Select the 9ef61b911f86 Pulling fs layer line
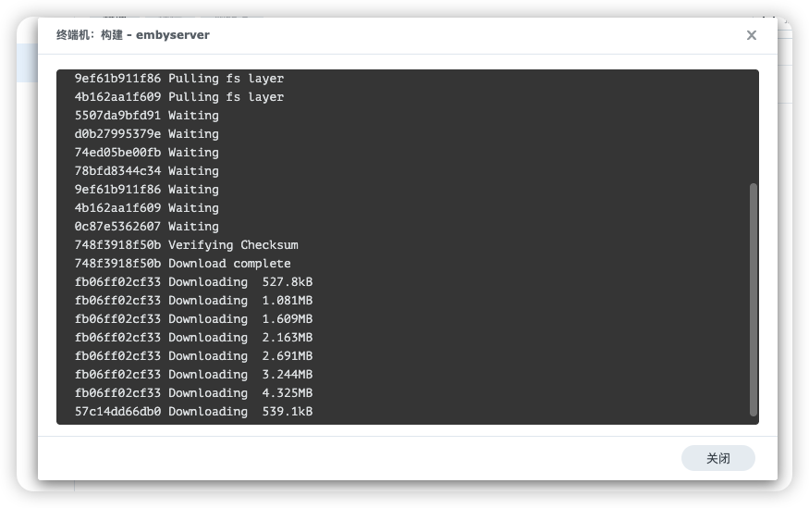Image resolution: width=809 pixels, height=508 pixels. [x=179, y=79]
